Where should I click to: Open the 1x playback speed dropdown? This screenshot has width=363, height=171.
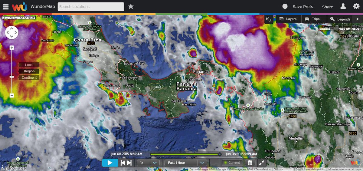[x=148, y=163]
